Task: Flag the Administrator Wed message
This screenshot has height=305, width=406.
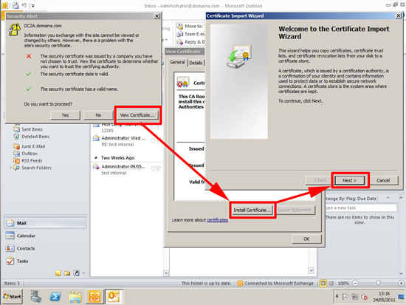Action: pos(158,140)
